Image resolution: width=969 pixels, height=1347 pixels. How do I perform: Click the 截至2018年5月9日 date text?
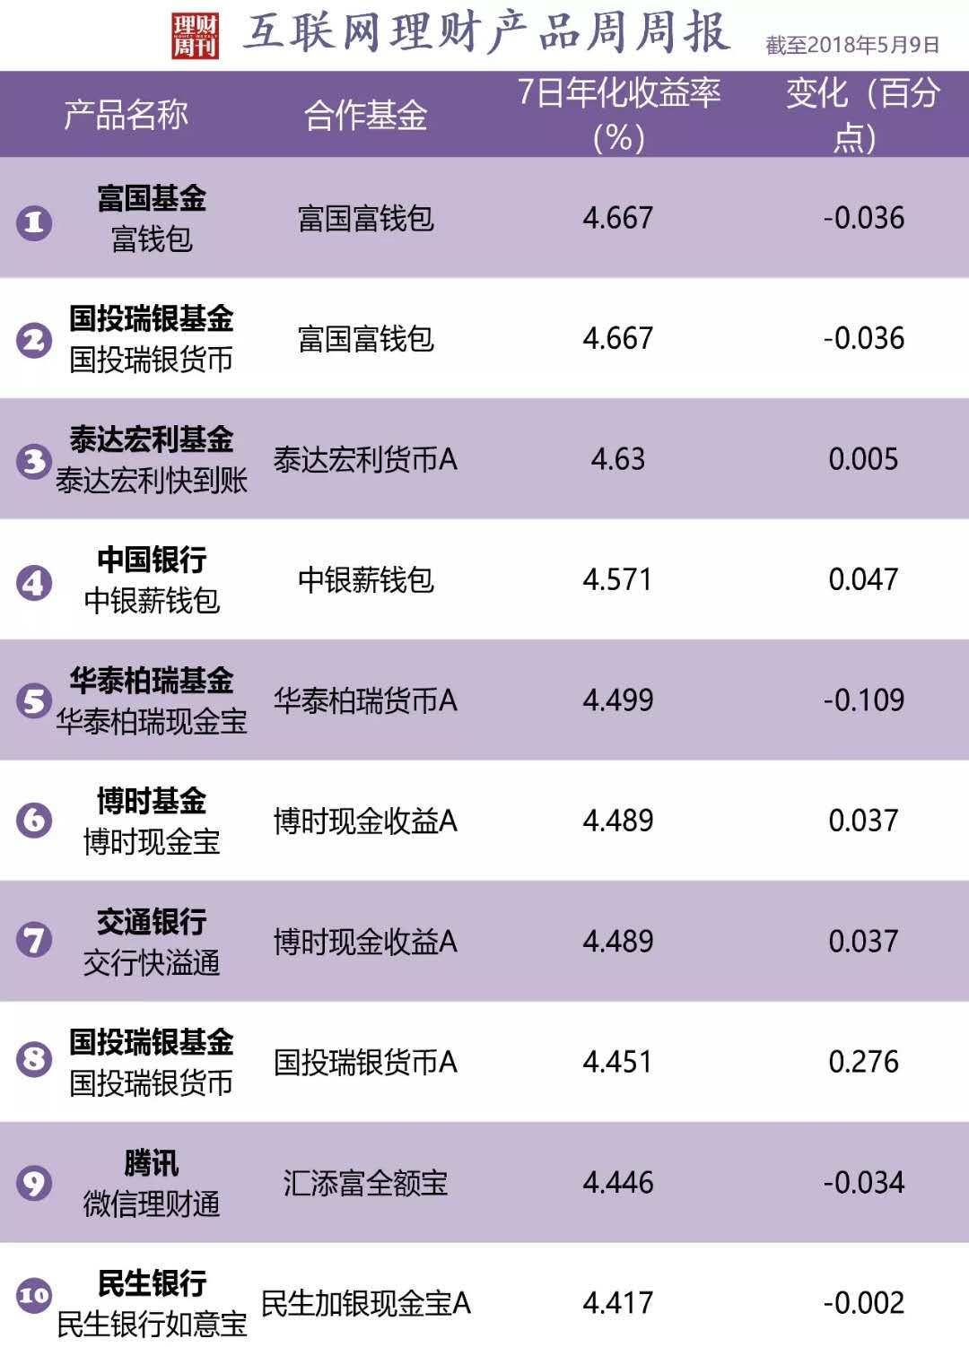pos(852,45)
